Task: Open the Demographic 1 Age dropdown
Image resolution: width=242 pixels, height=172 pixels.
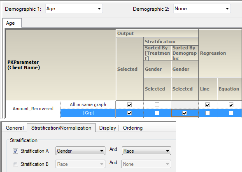Action: tap(74, 9)
